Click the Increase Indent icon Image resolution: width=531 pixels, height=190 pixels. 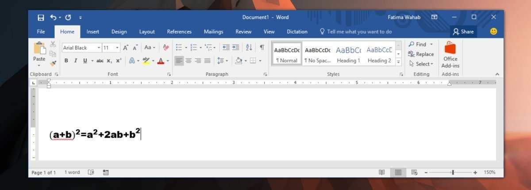tap(235, 48)
